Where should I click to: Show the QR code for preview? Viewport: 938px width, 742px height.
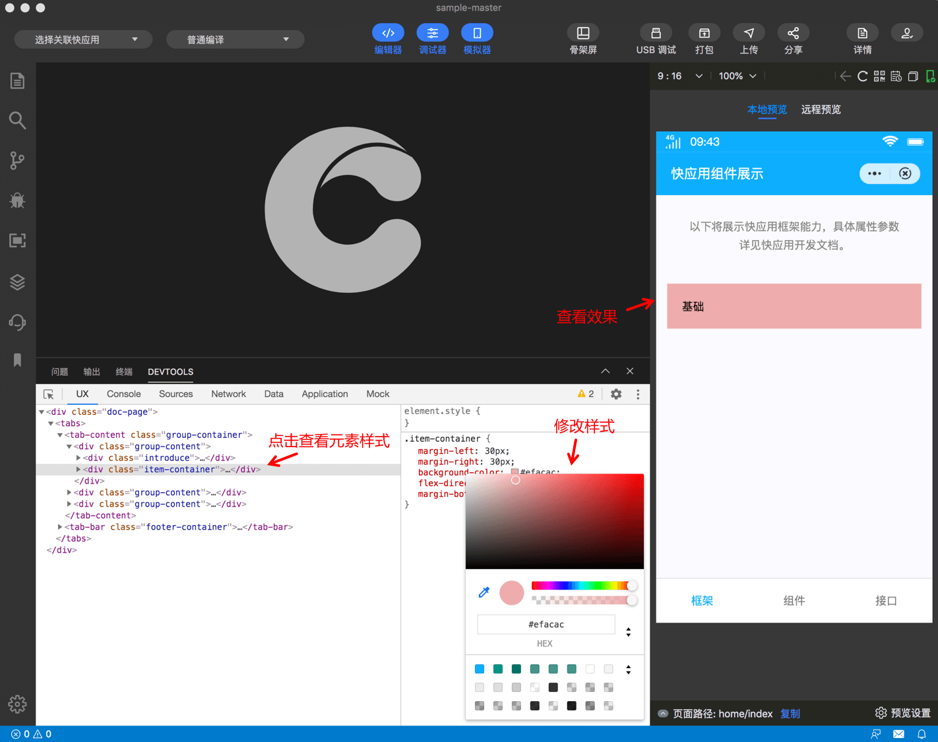click(x=879, y=76)
